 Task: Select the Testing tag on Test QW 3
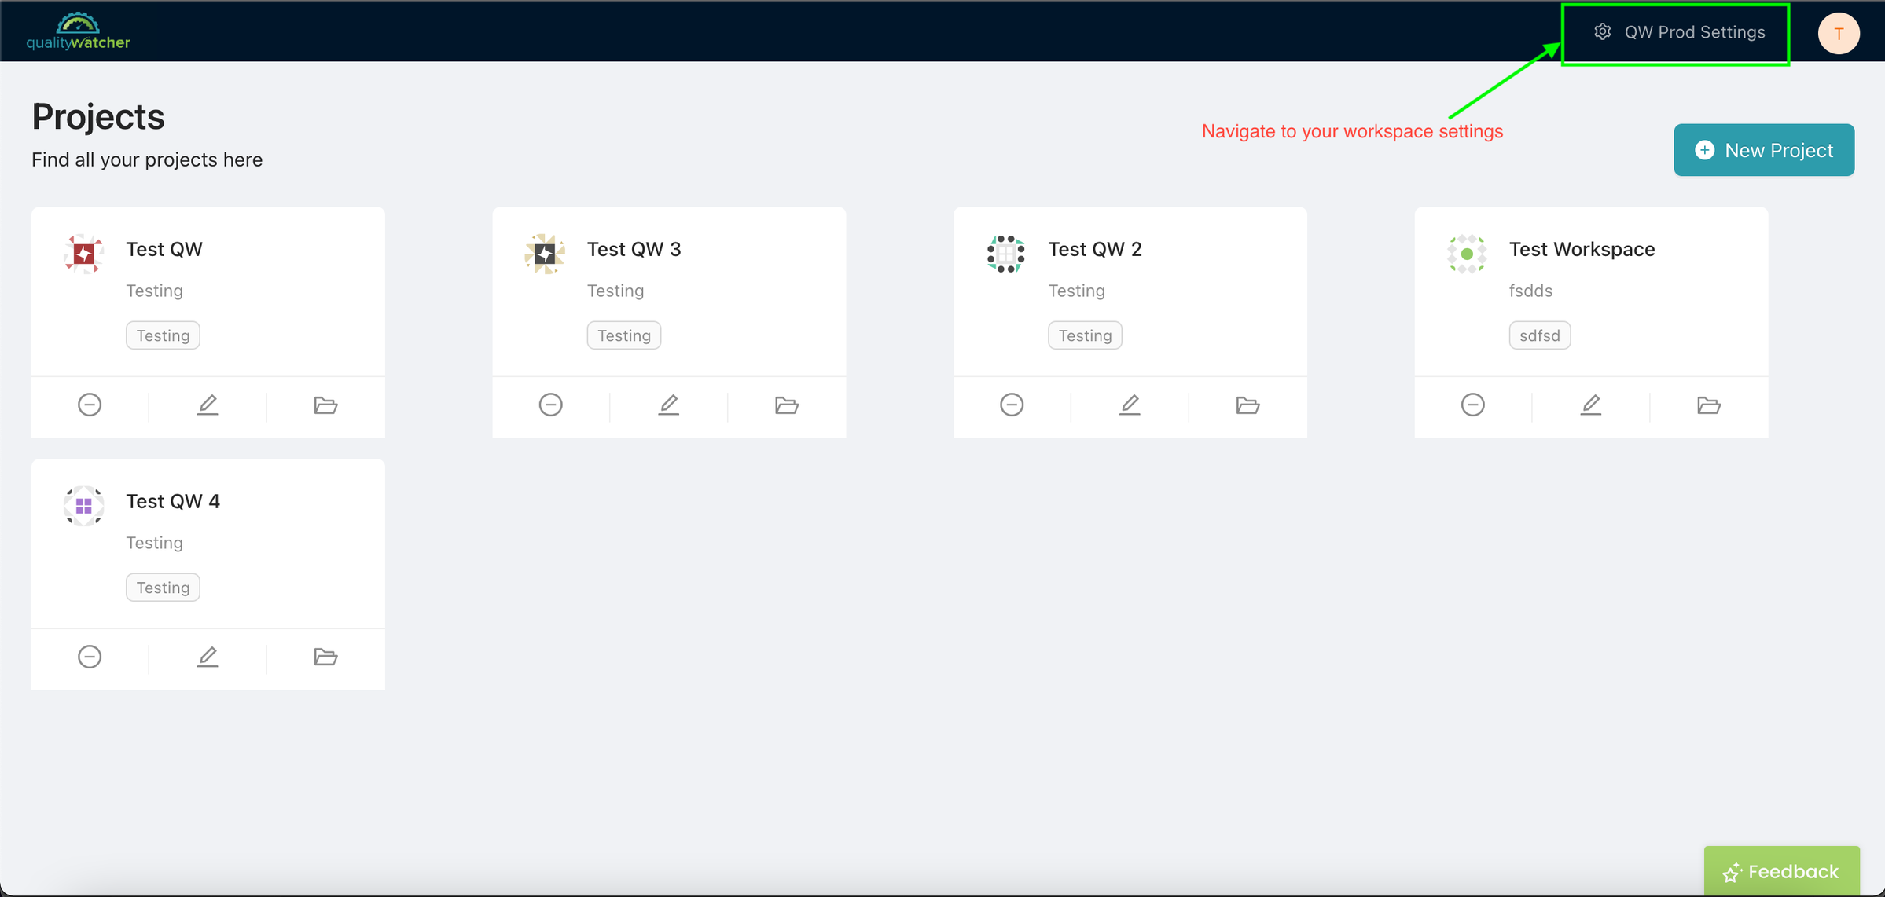625,335
